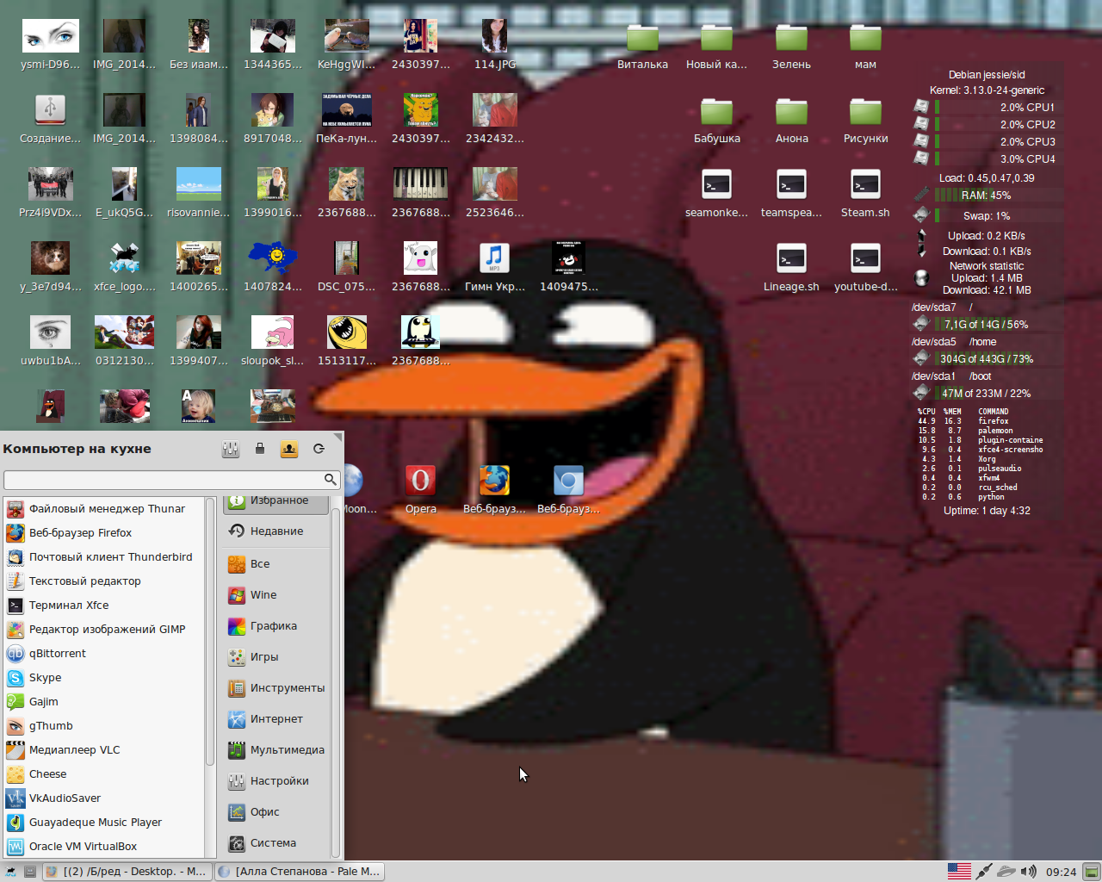
Task: Select the Избранное category
Action: tap(275, 505)
